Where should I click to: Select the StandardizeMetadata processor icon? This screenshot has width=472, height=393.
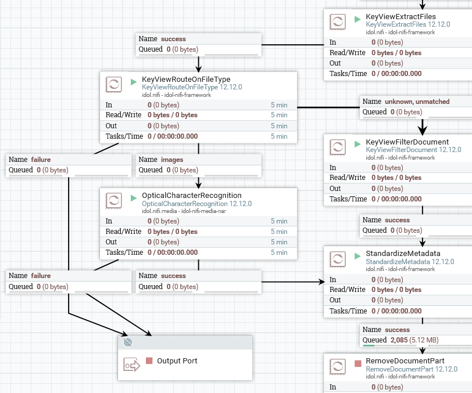(x=338, y=259)
